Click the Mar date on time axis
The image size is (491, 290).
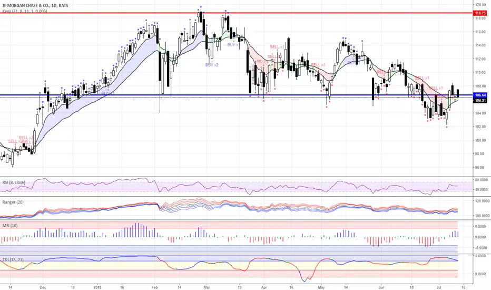[207, 287]
